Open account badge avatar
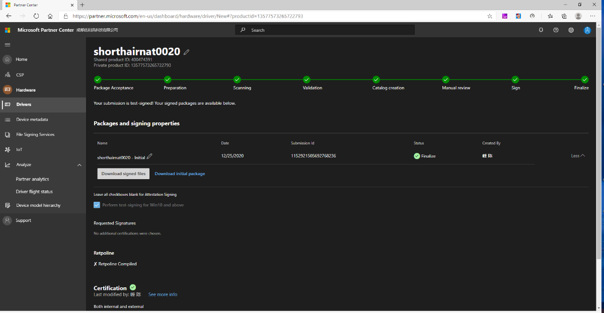This screenshot has height=313, width=604. [587, 30]
